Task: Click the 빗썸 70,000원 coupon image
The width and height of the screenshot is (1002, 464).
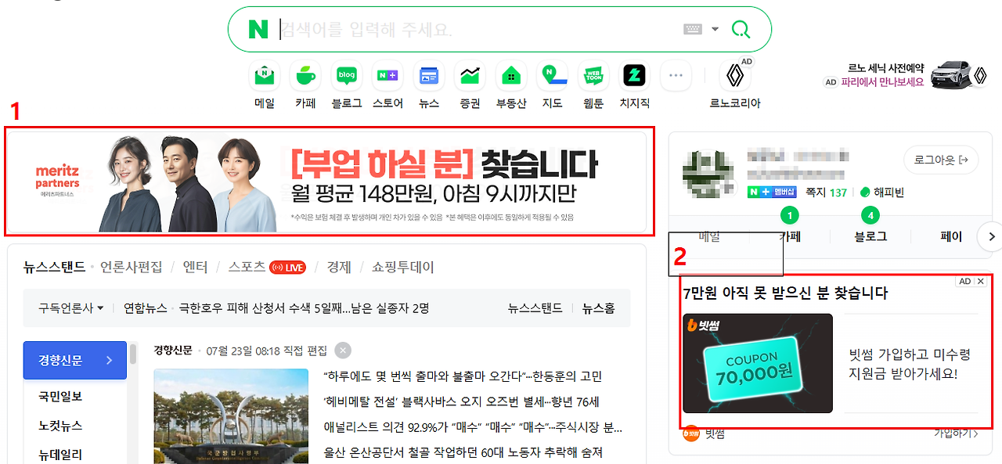Action: [758, 363]
